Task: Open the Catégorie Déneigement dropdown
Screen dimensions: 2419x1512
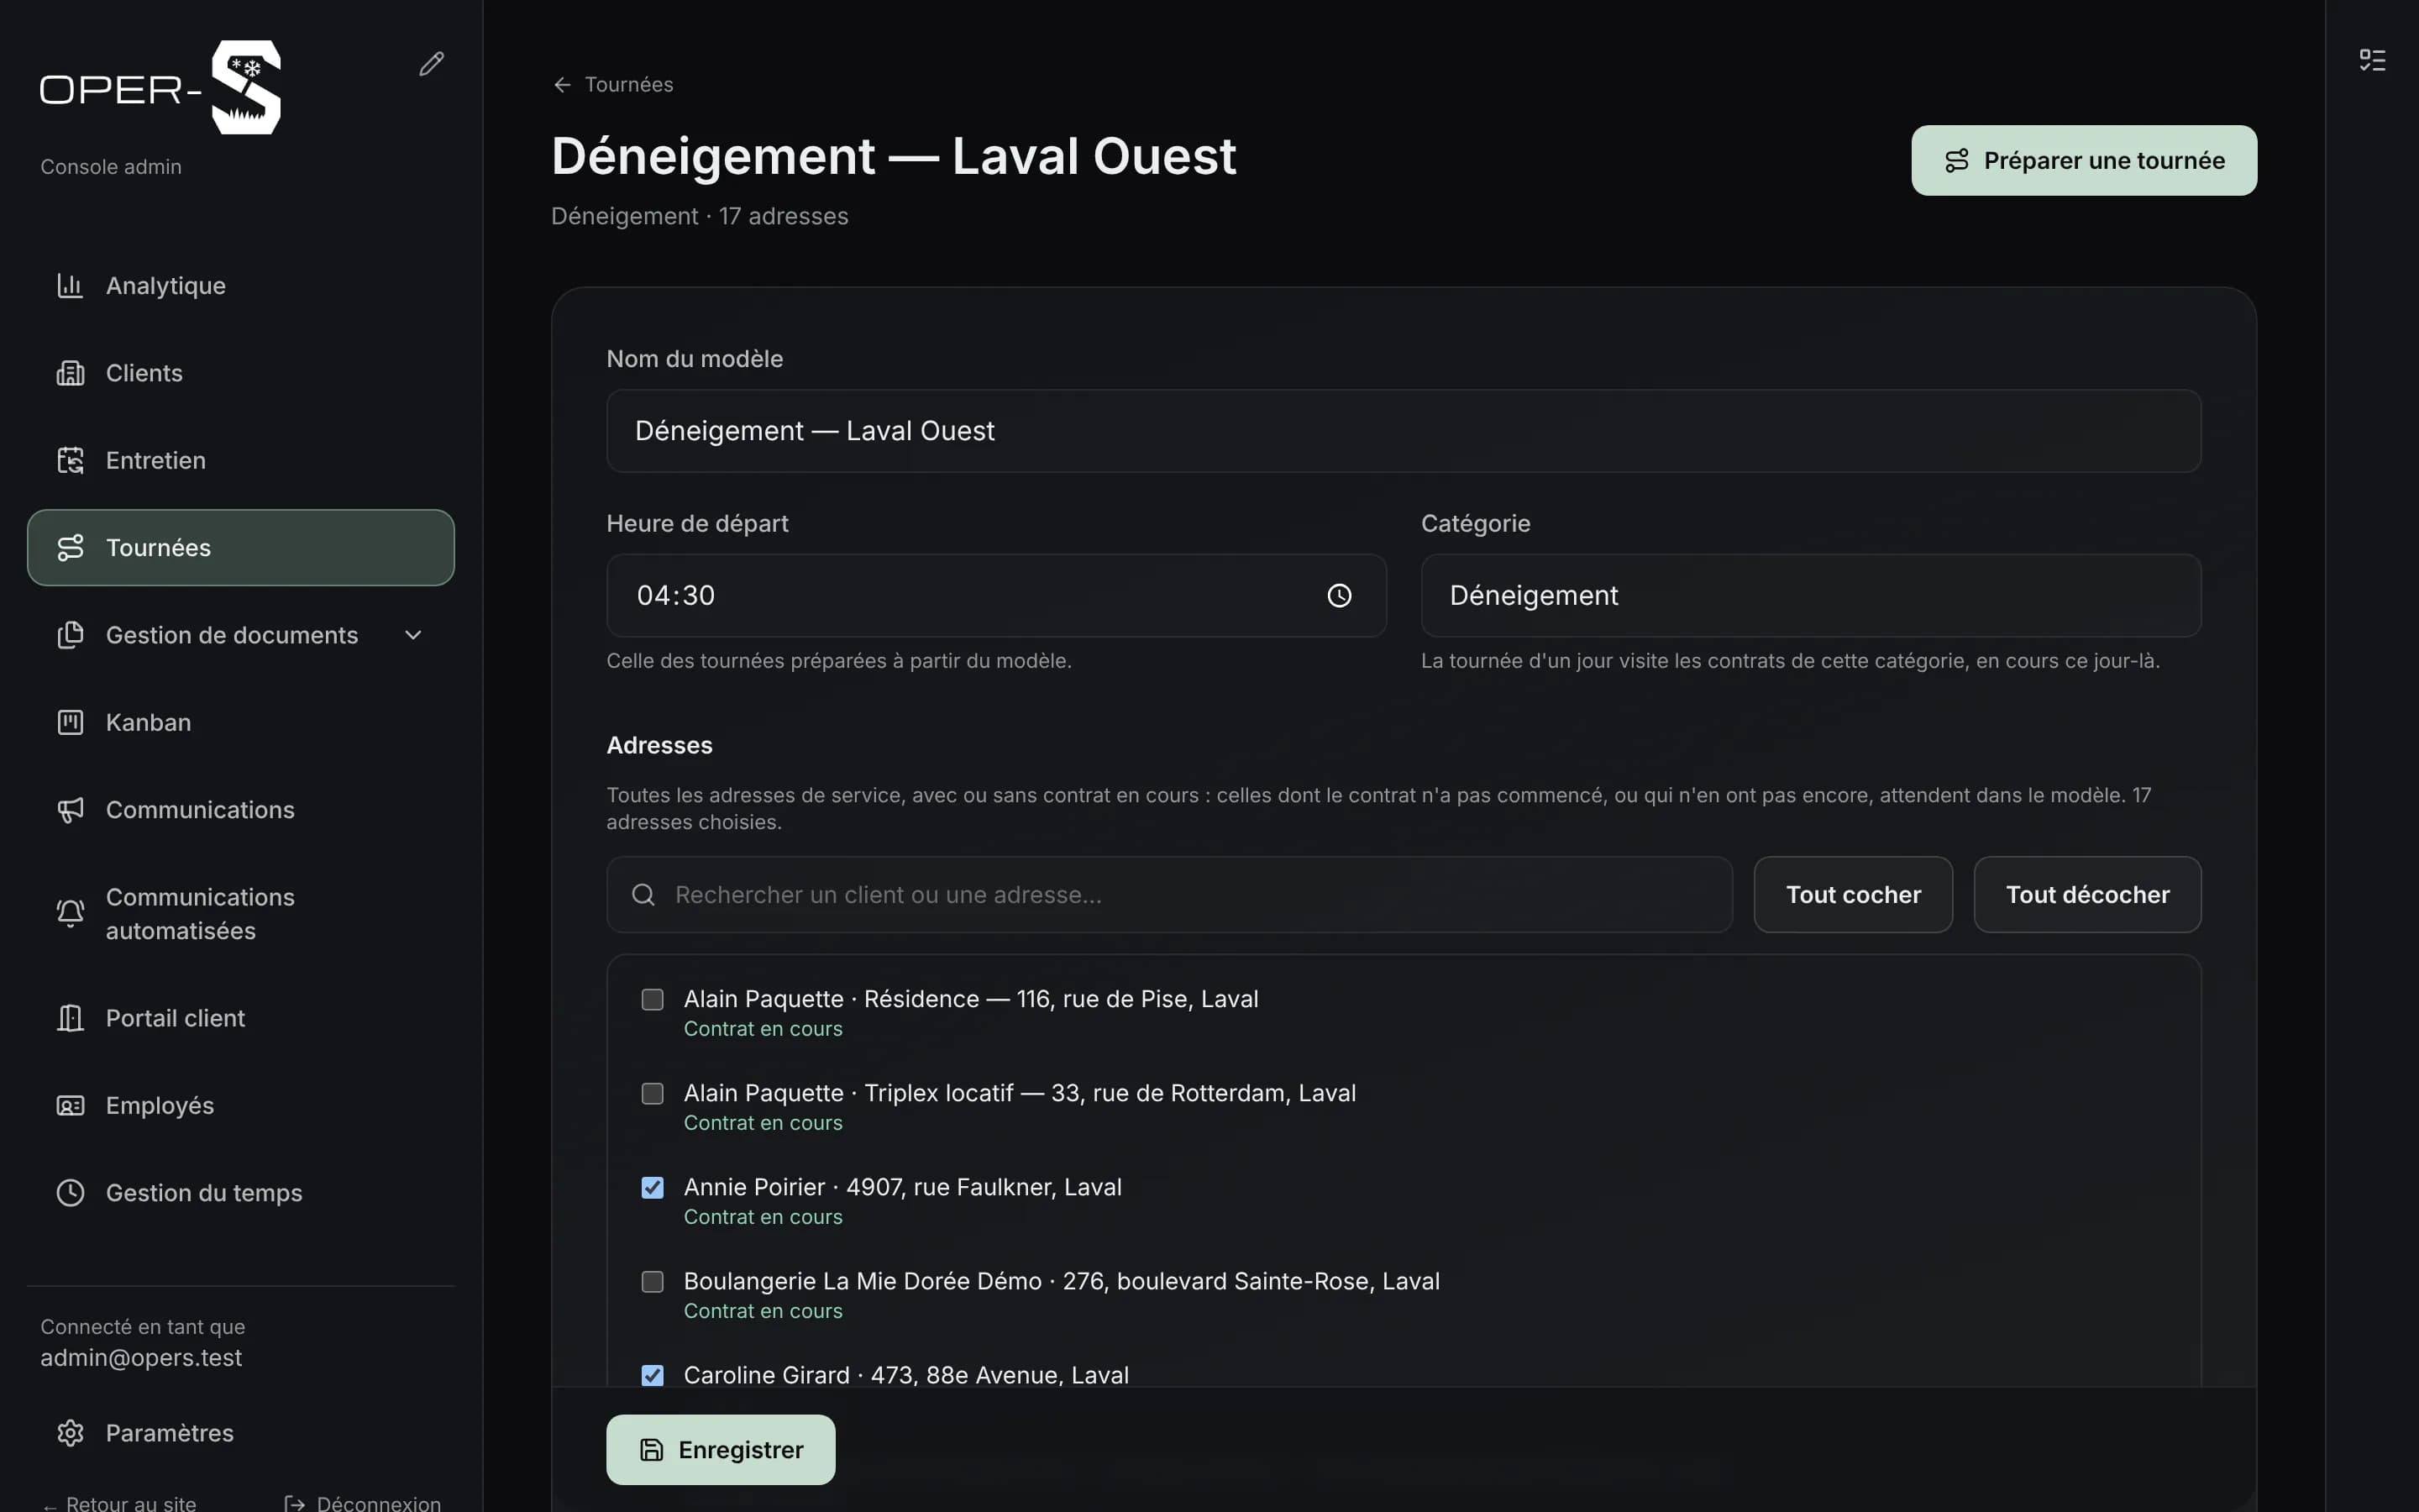Action: [x=1810, y=596]
